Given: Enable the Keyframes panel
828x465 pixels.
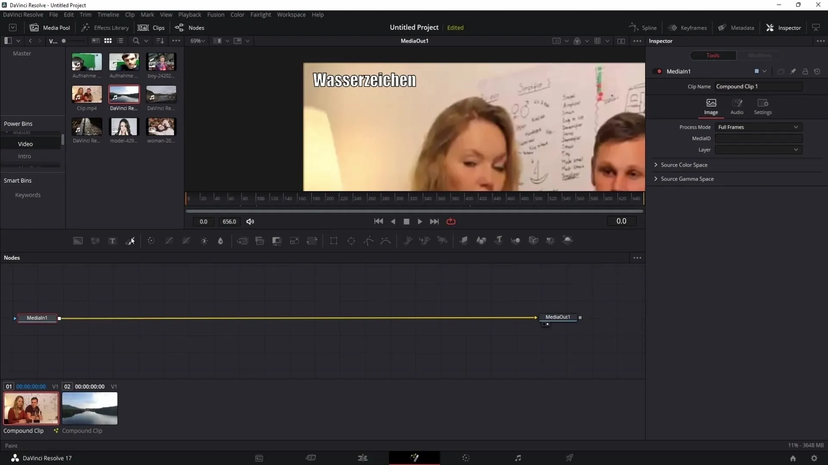Looking at the screenshot, I should (689, 27).
